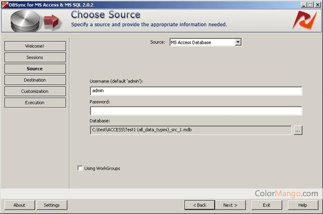Open the Settings dialog button
323x214 pixels.
(x=52, y=205)
